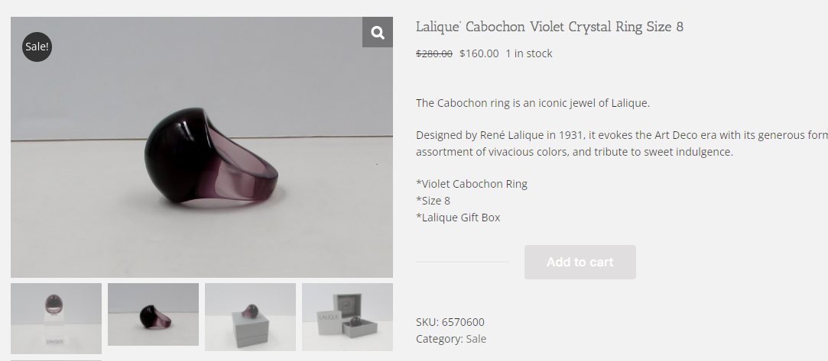
Task: Click the *Lalique Gift Box bullet line
Action: pyautogui.click(x=458, y=218)
